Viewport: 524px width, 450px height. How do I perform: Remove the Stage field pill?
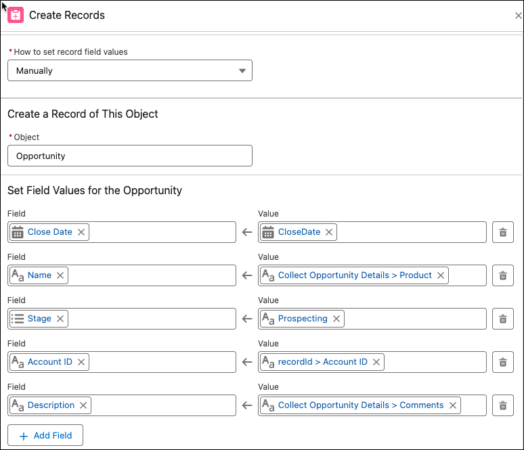60,319
